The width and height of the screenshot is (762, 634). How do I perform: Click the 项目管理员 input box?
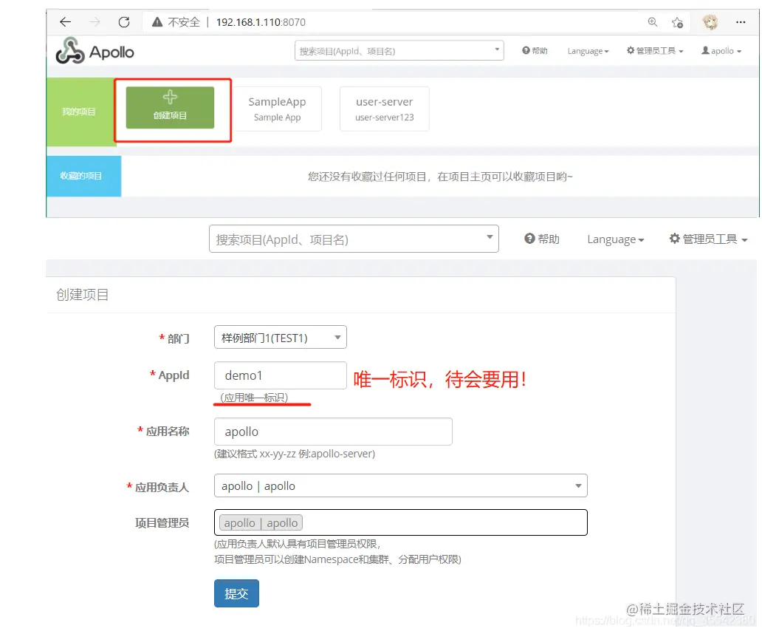point(400,522)
